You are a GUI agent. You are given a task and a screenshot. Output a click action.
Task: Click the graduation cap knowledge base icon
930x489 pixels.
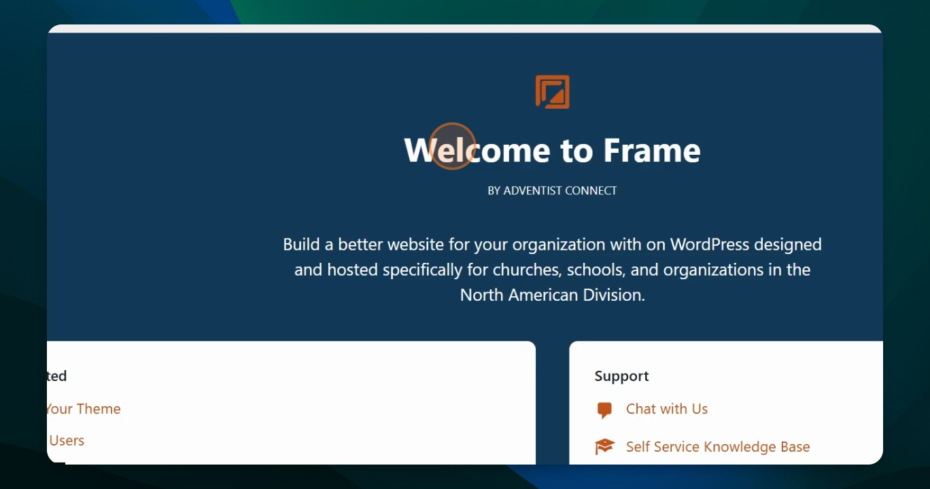[x=604, y=447]
